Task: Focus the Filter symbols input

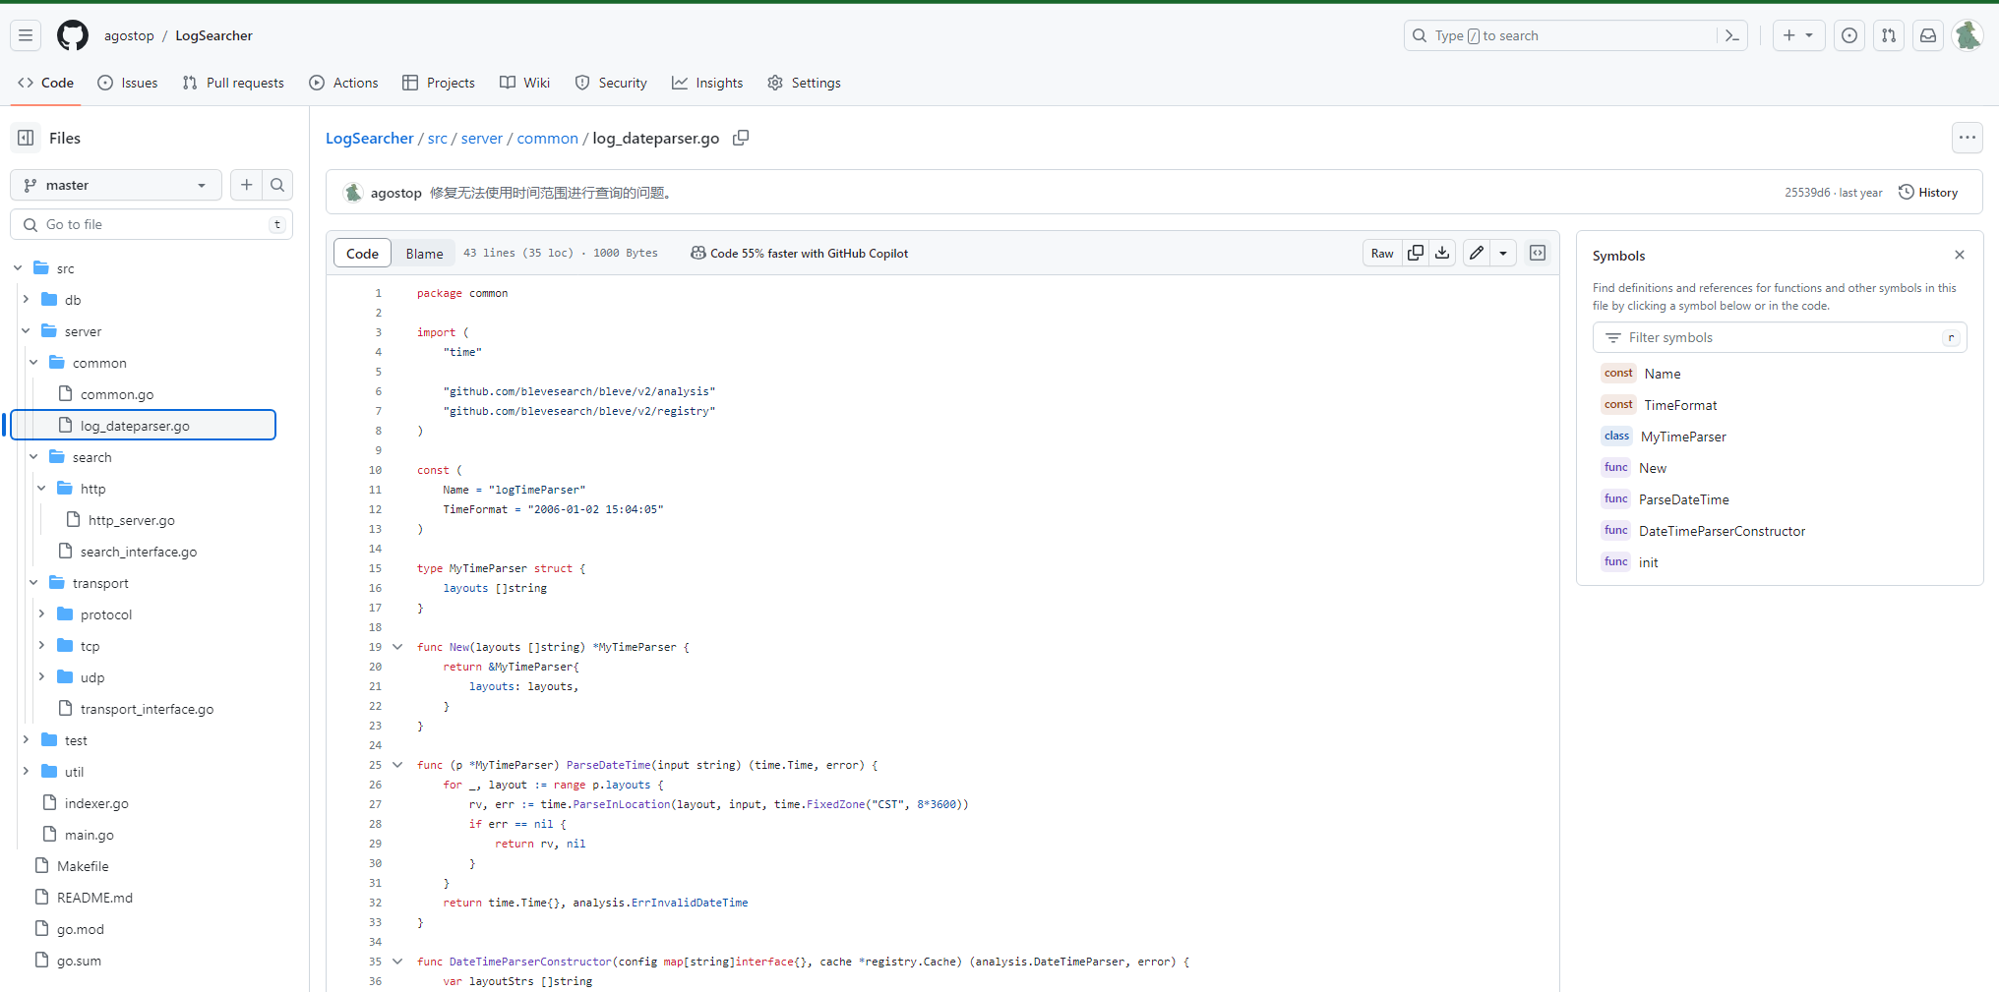Action: pos(1780,337)
